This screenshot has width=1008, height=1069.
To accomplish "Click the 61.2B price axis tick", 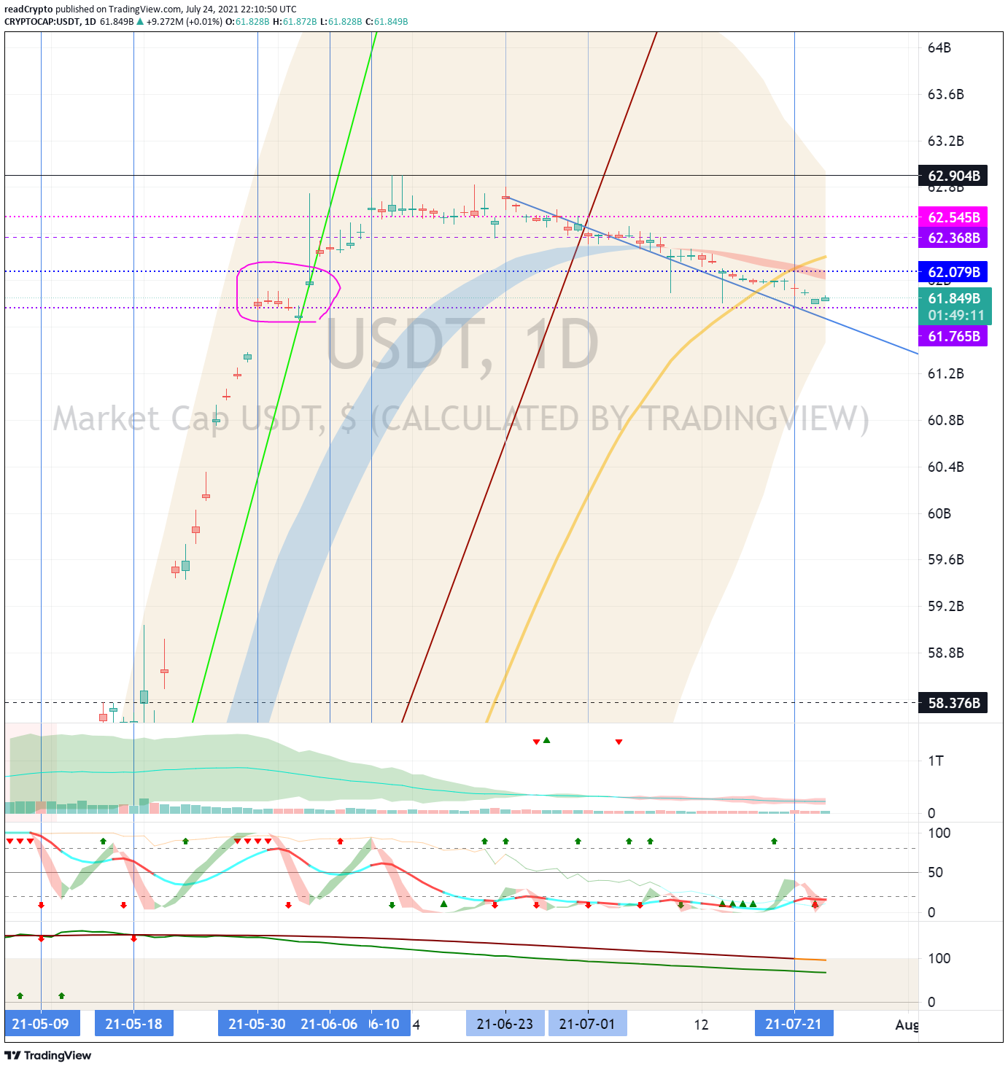I will 946,374.
